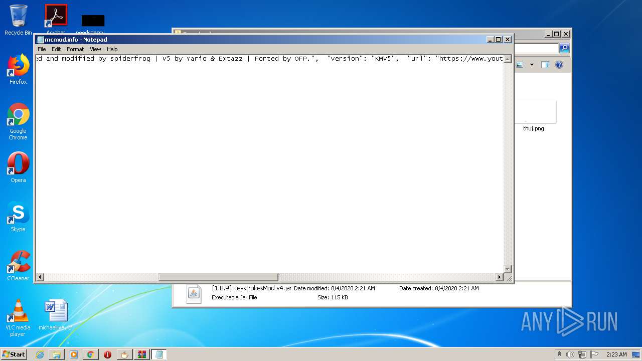Open the Format menu in Notepad
The image size is (642, 361).
75,49
